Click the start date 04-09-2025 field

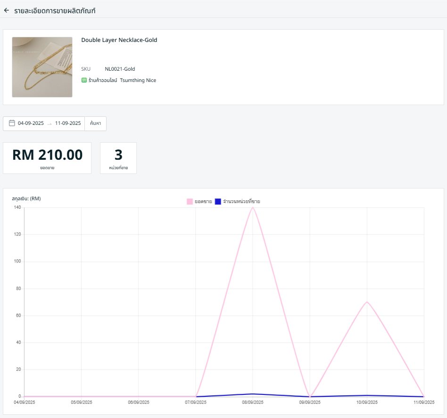coord(31,123)
